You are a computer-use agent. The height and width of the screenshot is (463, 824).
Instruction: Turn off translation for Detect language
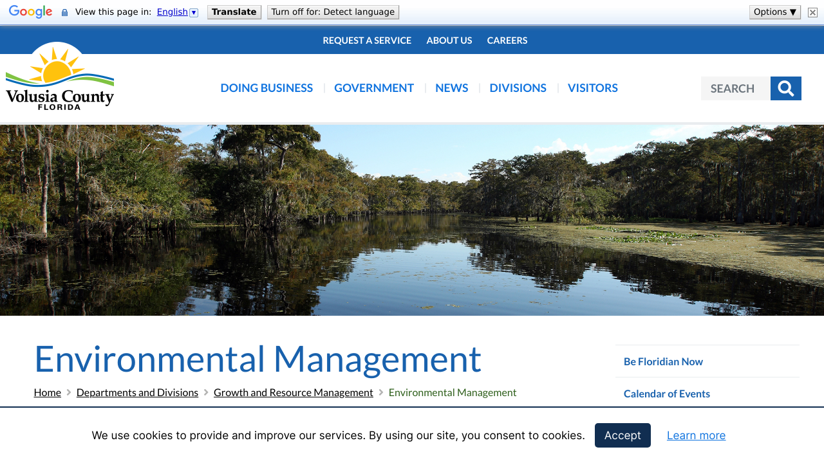pyautogui.click(x=333, y=12)
